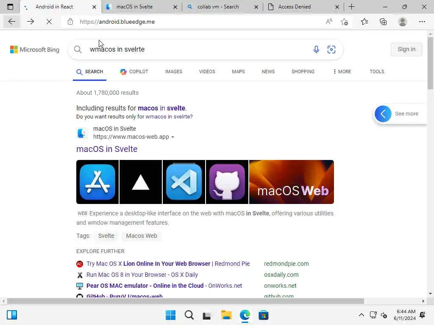Open a new tab with plus button
The image size is (434, 325).
pos(351,7)
